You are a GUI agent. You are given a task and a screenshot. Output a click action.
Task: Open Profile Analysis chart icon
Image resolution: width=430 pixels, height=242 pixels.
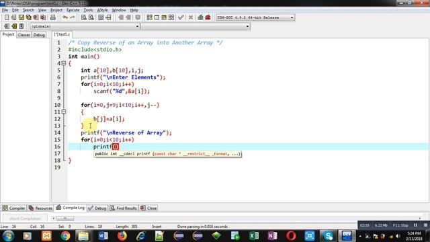click(200, 17)
